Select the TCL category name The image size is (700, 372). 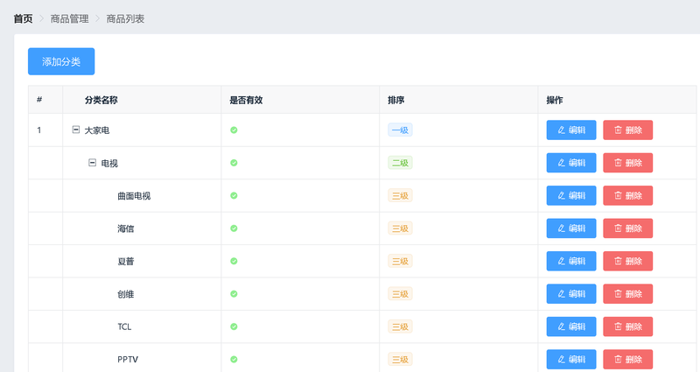(x=124, y=326)
